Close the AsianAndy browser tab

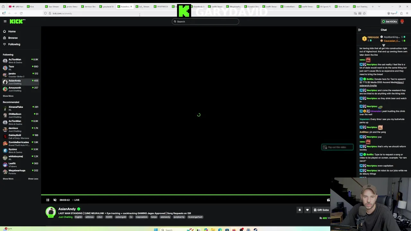click(x=131, y=6)
